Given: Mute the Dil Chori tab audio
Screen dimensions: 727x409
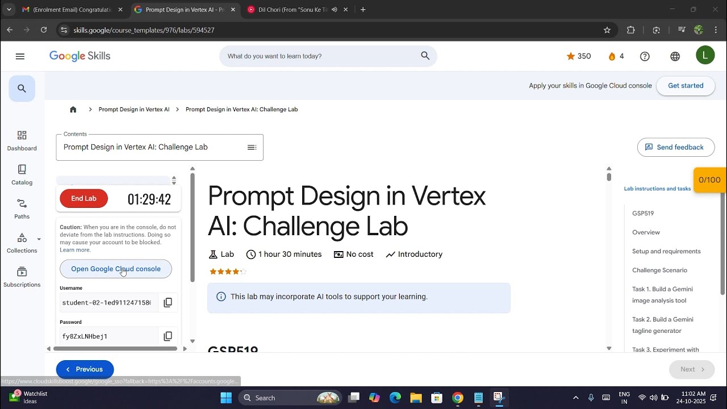Looking at the screenshot, I should [335, 10].
